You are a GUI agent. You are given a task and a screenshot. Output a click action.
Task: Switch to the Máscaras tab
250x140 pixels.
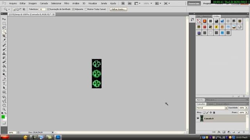tap(210, 100)
